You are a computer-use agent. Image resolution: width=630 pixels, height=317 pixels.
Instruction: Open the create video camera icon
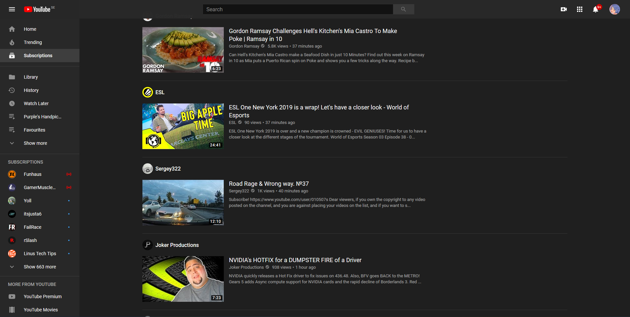[563, 9]
